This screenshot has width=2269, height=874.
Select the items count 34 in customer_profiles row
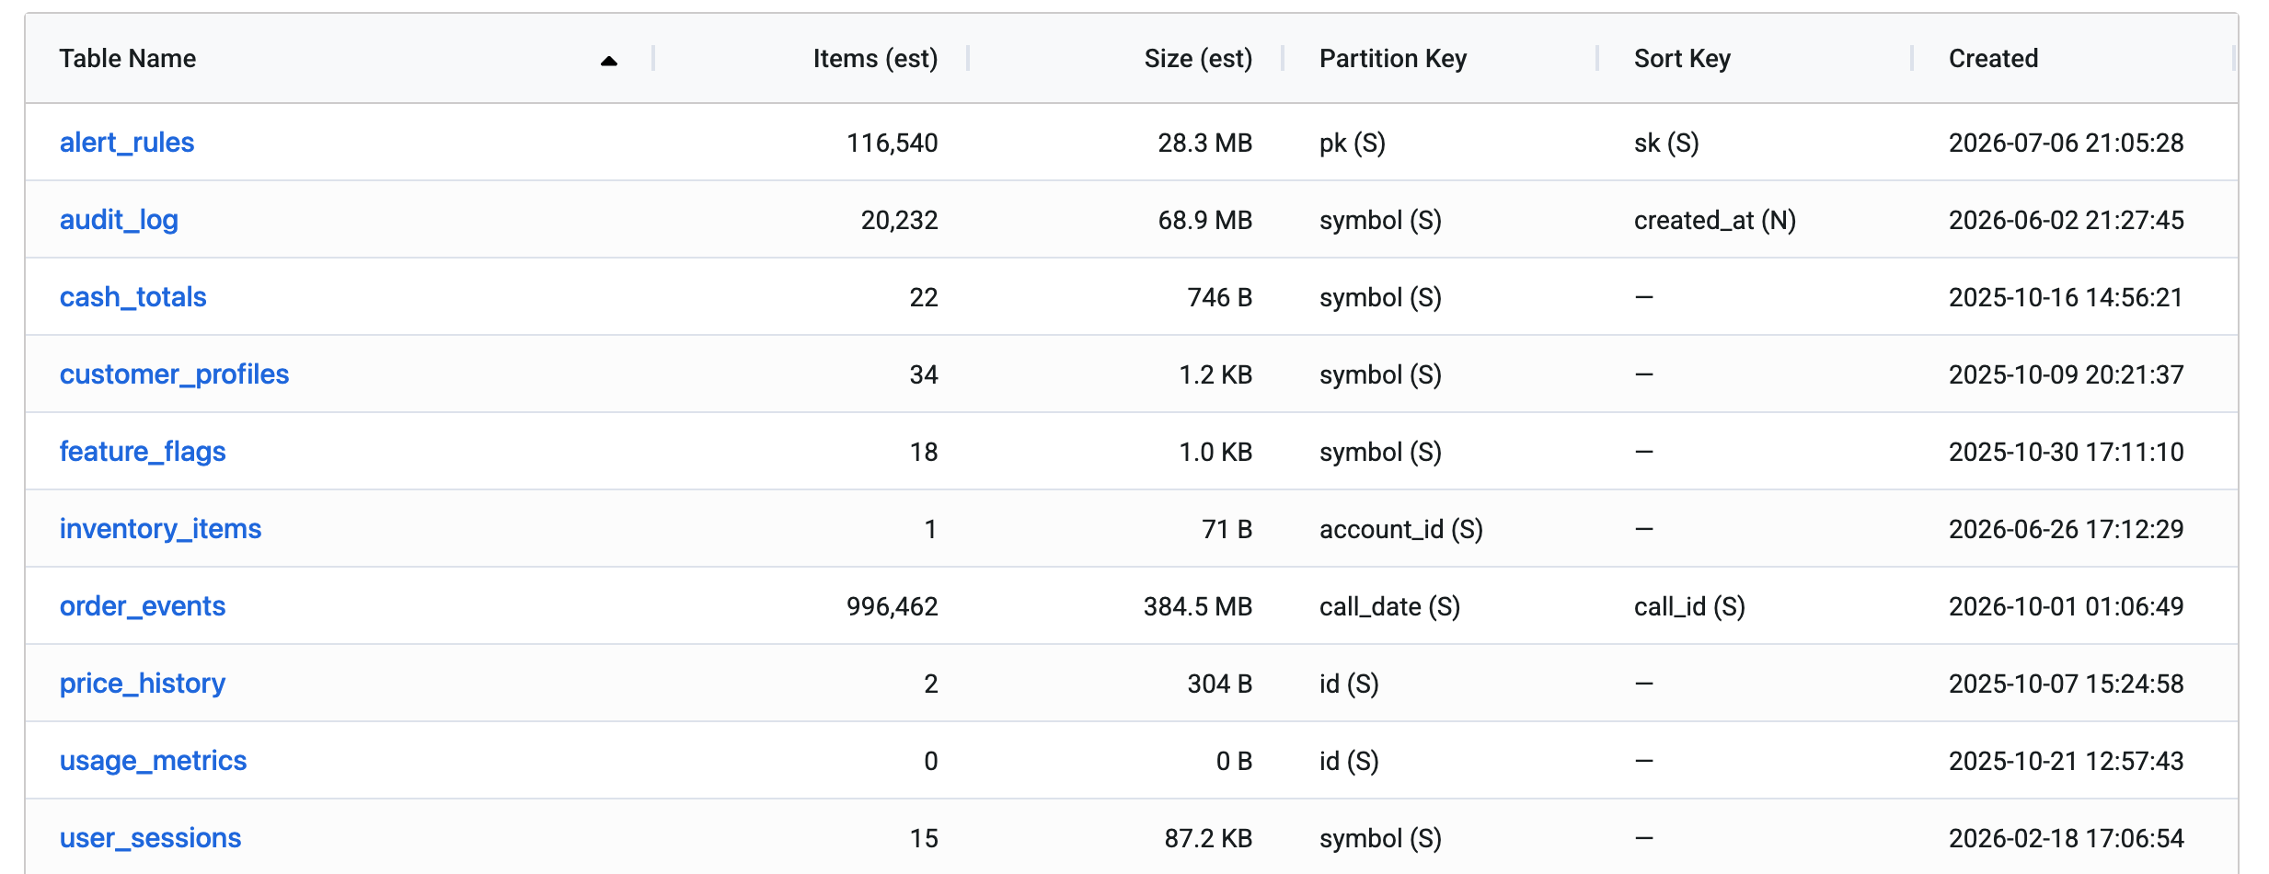pos(924,374)
